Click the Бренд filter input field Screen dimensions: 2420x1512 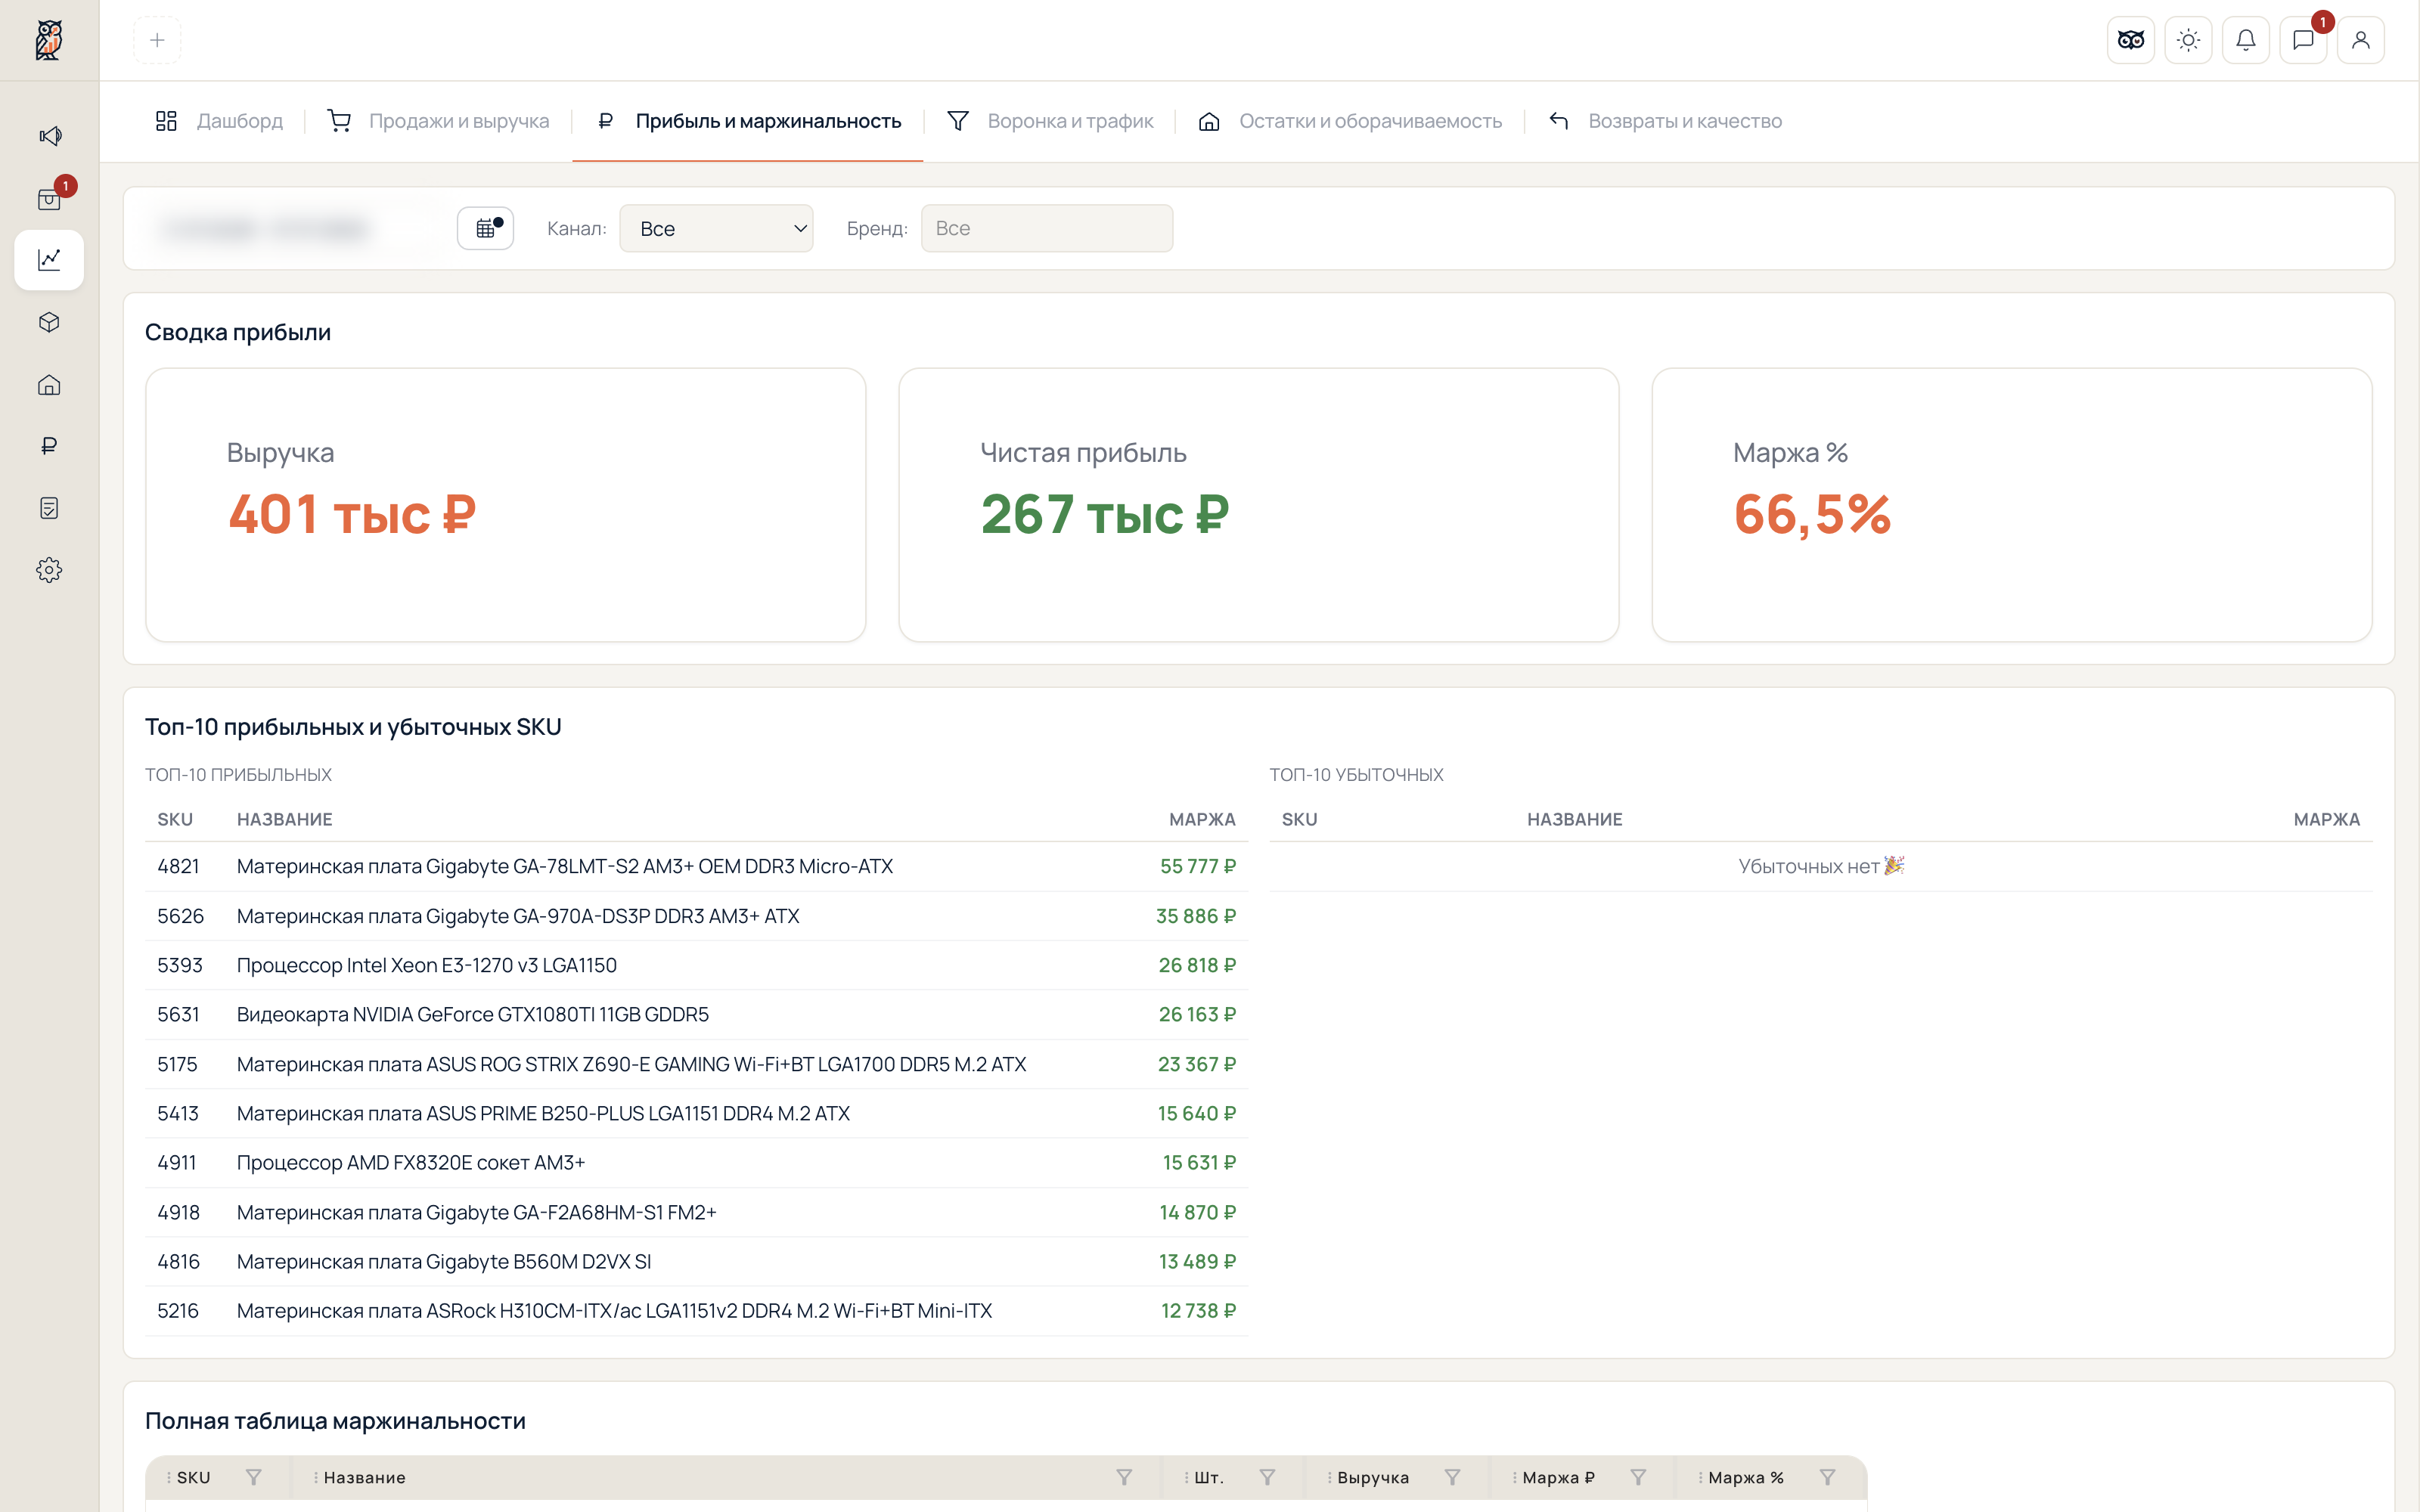tap(1046, 228)
